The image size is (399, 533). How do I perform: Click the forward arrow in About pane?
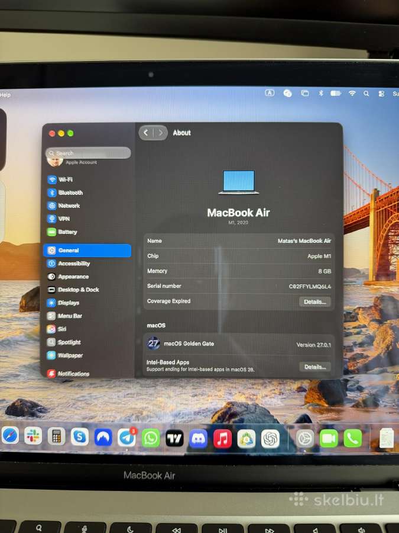point(160,133)
